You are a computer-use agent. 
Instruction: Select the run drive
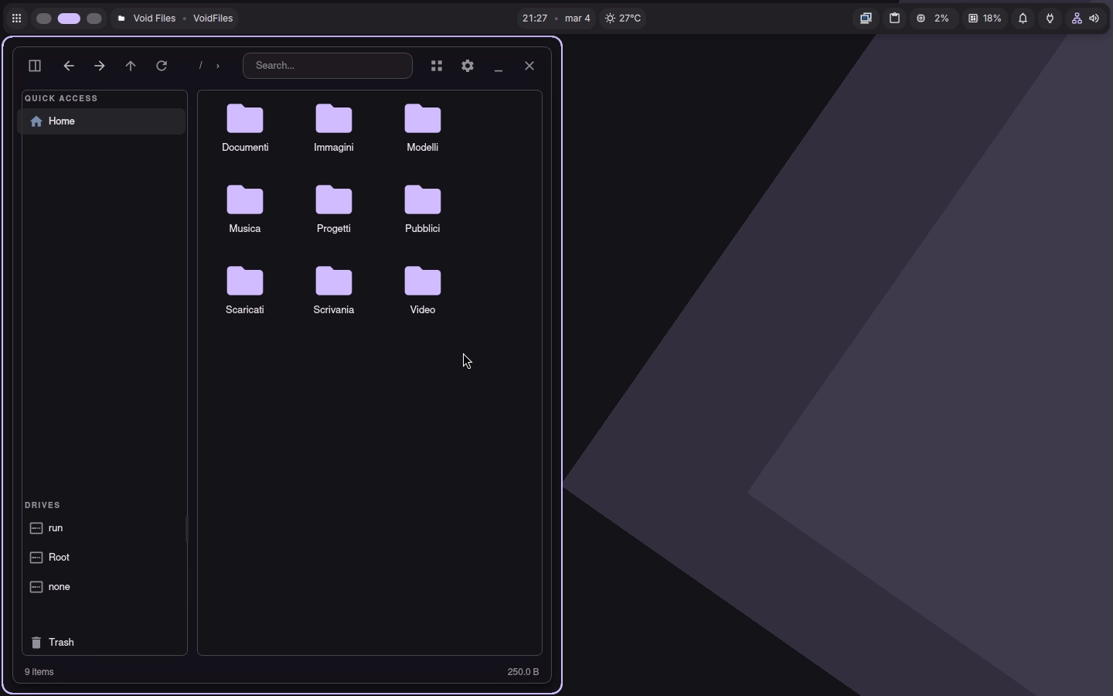pos(102,529)
